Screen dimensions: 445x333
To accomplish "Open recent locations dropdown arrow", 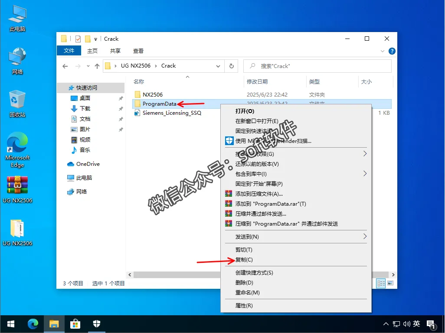I will point(88,66).
